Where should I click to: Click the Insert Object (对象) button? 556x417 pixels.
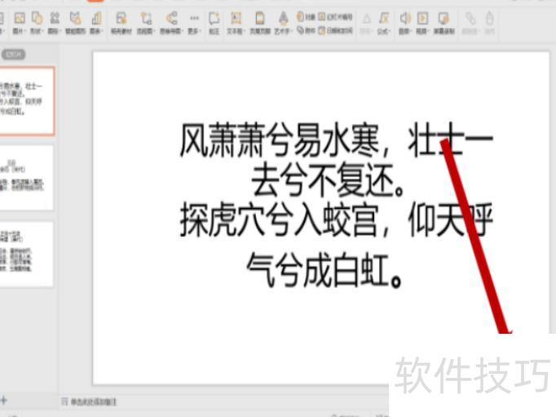pyautogui.click(x=306, y=16)
